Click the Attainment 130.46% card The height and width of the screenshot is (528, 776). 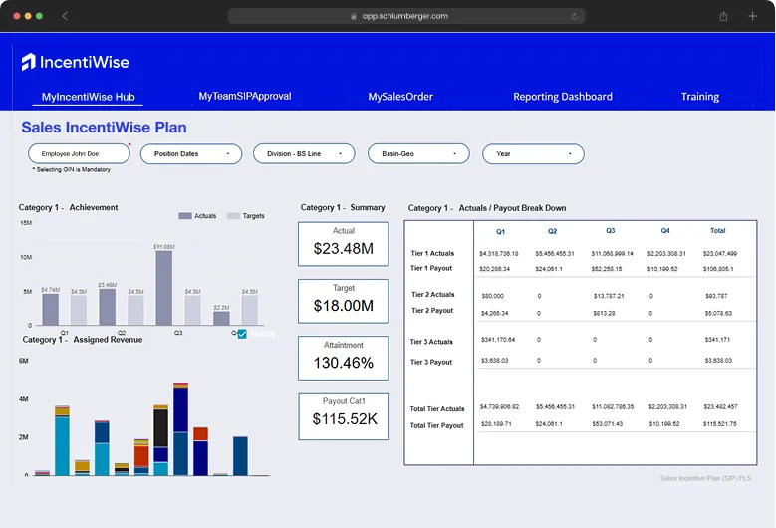pos(344,359)
